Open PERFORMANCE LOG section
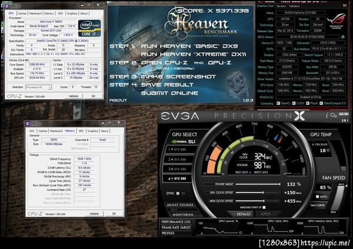Screen dimensions: 353x249 pos(176,222)
